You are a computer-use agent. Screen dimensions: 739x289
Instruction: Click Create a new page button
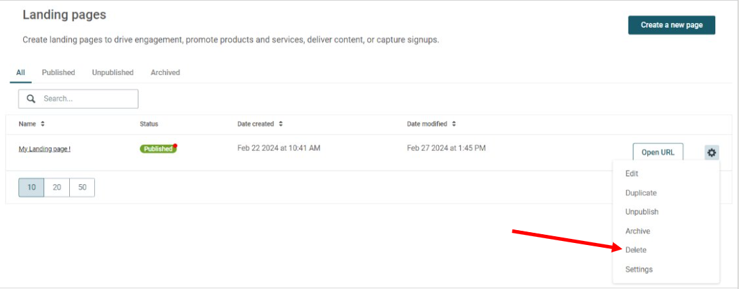coord(672,25)
